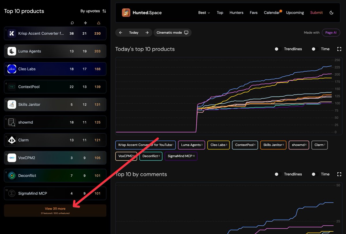Open the ContextPool product row
This screenshot has width=346, height=234.
point(55,87)
